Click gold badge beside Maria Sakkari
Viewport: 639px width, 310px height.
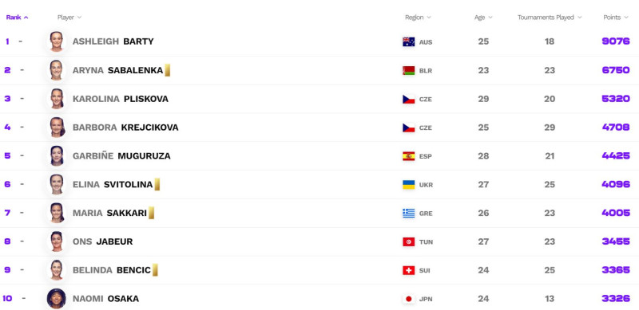[151, 213]
